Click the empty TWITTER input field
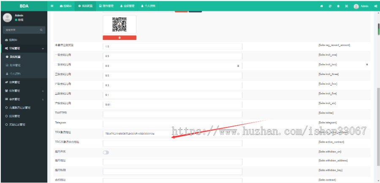Viewport: 380px width, 183px height. point(172,114)
